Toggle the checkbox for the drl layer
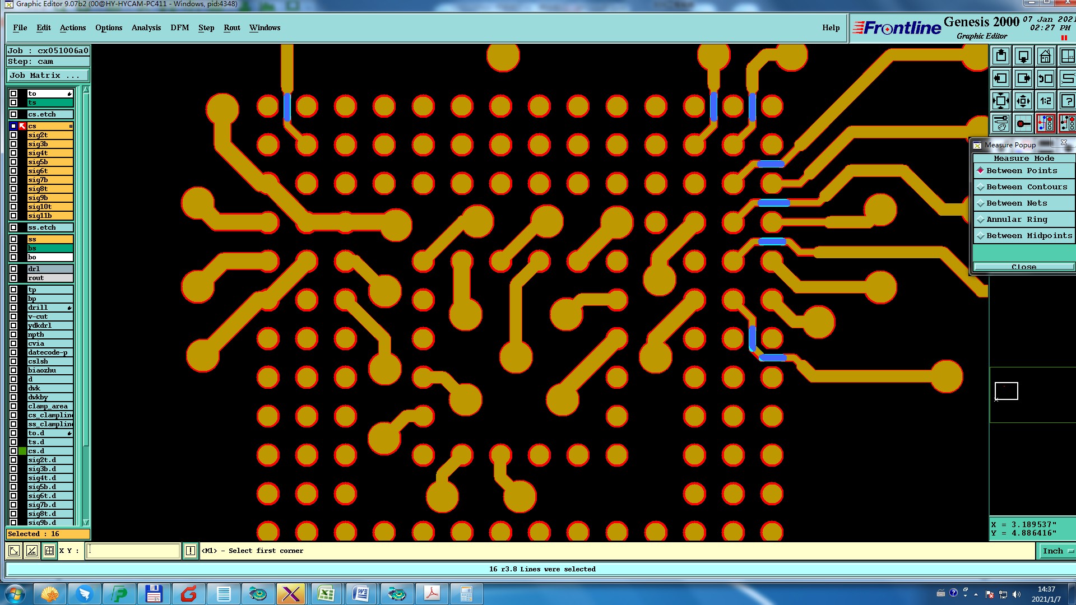This screenshot has height=605, width=1076. [x=13, y=269]
